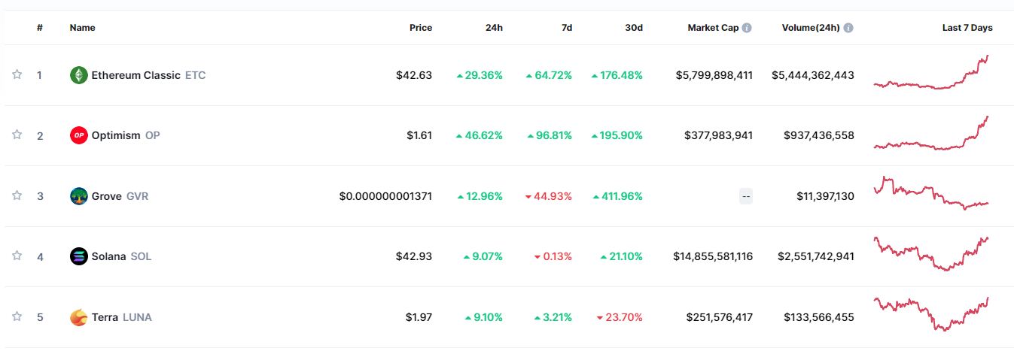Click the Terra LUNA logo icon
The height and width of the screenshot is (351, 1014).
coord(79,317)
